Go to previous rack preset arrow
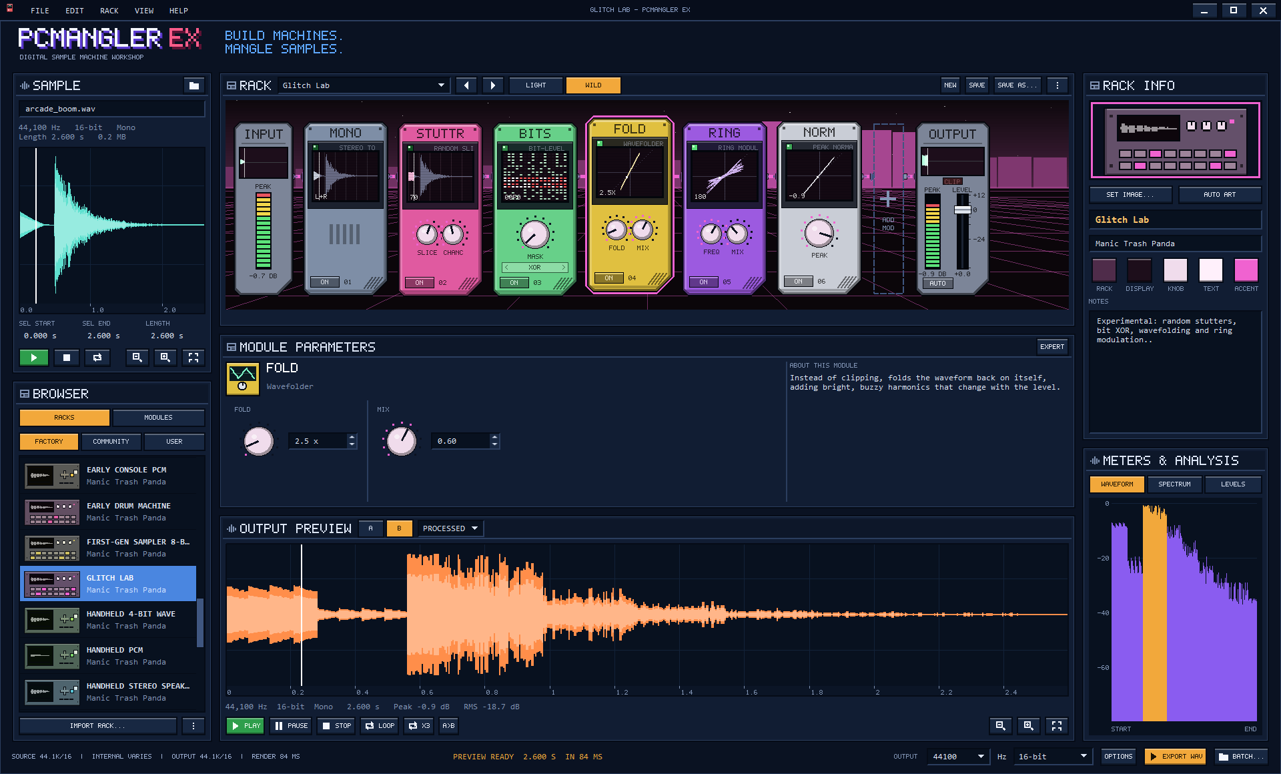Image resolution: width=1281 pixels, height=774 pixels. 466,85
